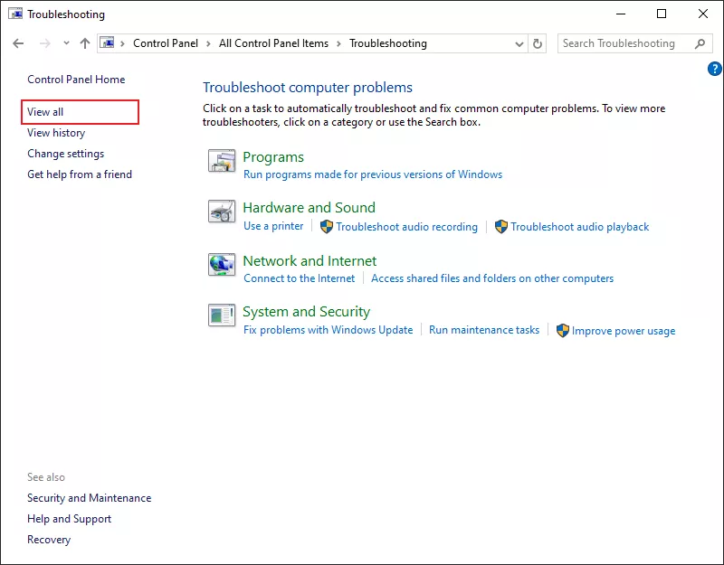Viewport: 724px width, 565px height.
Task: Open Help and Support link
Action: pyautogui.click(x=70, y=519)
